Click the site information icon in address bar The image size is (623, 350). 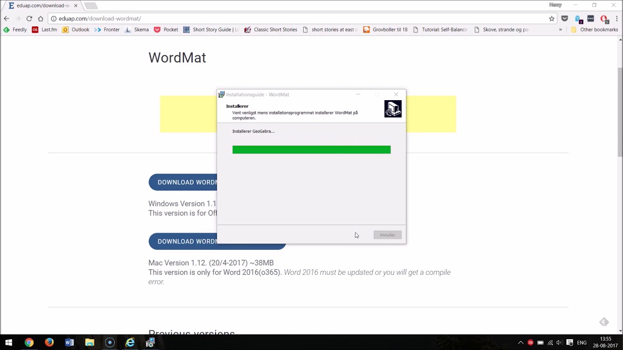54,18
